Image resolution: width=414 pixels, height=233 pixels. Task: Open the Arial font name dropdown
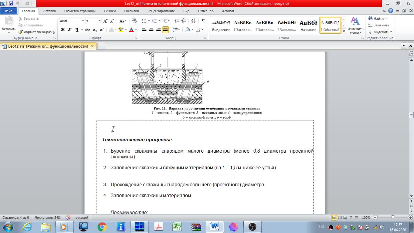point(83,21)
